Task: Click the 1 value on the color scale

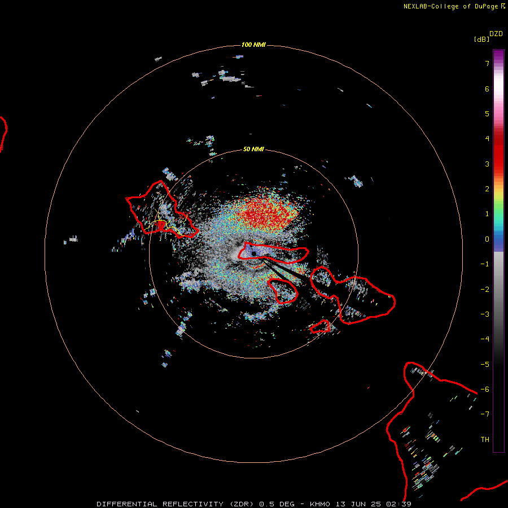Action: point(487,214)
